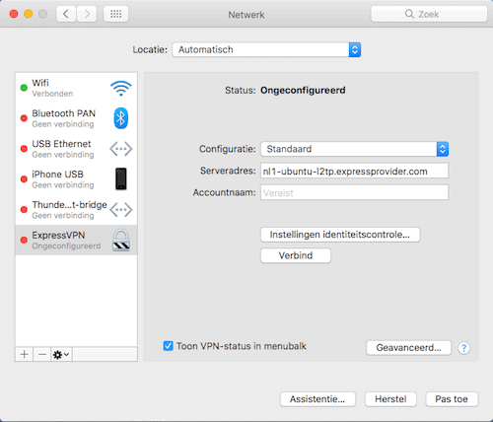
Task: Click the green status dot beside Wifi
Action: click(24, 88)
